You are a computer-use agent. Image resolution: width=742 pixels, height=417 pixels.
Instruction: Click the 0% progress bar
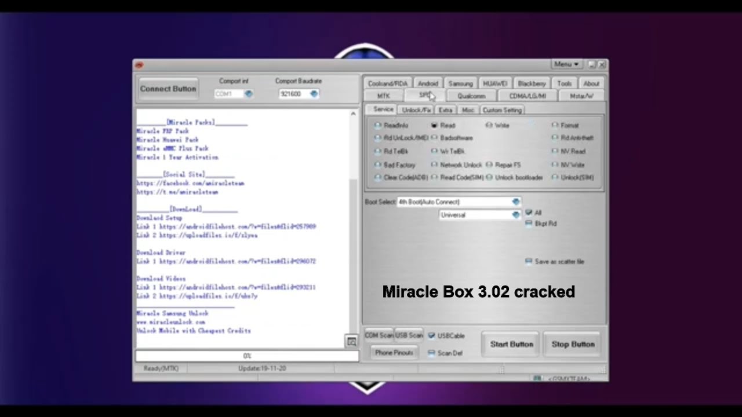[x=247, y=356]
